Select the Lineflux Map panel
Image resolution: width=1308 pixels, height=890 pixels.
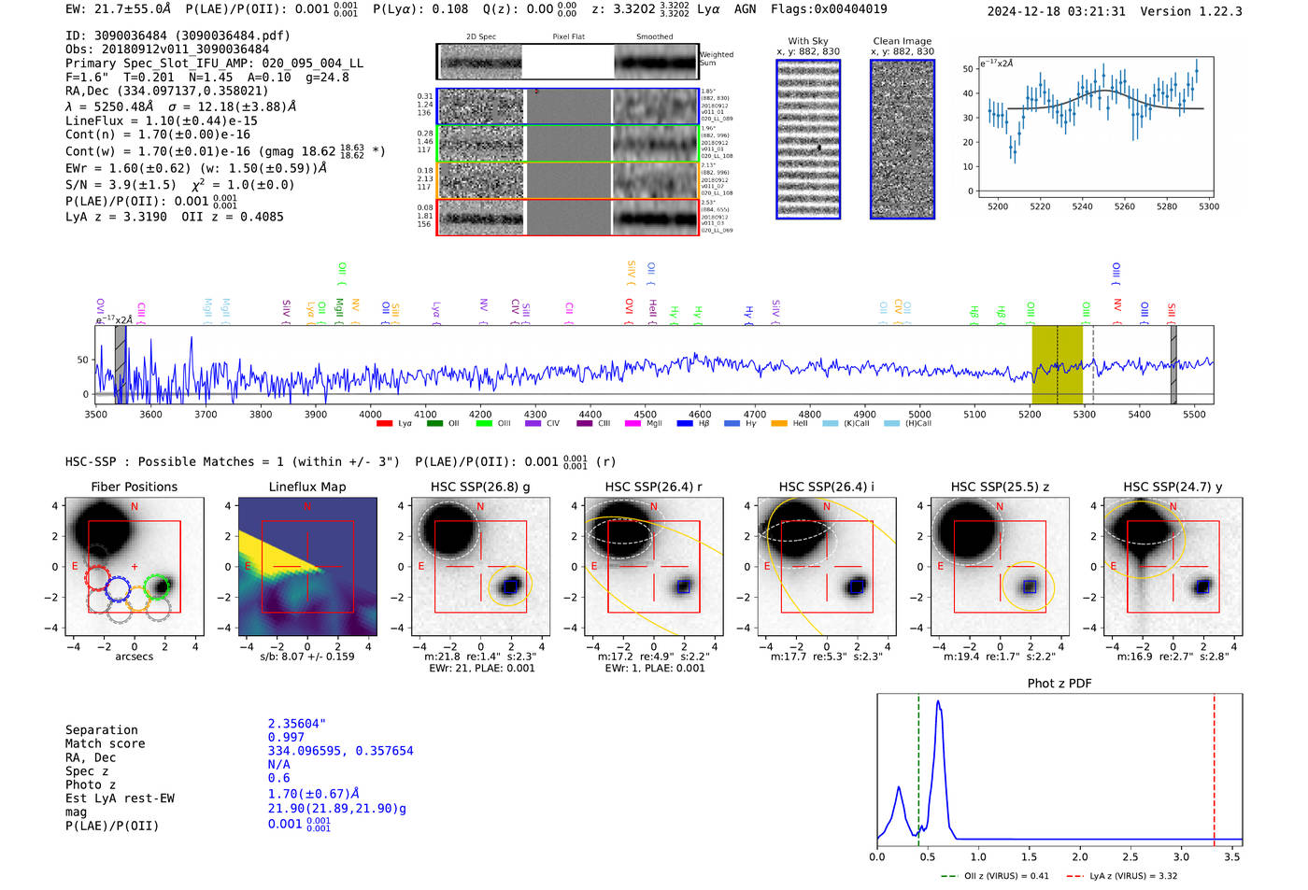tap(307, 567)
